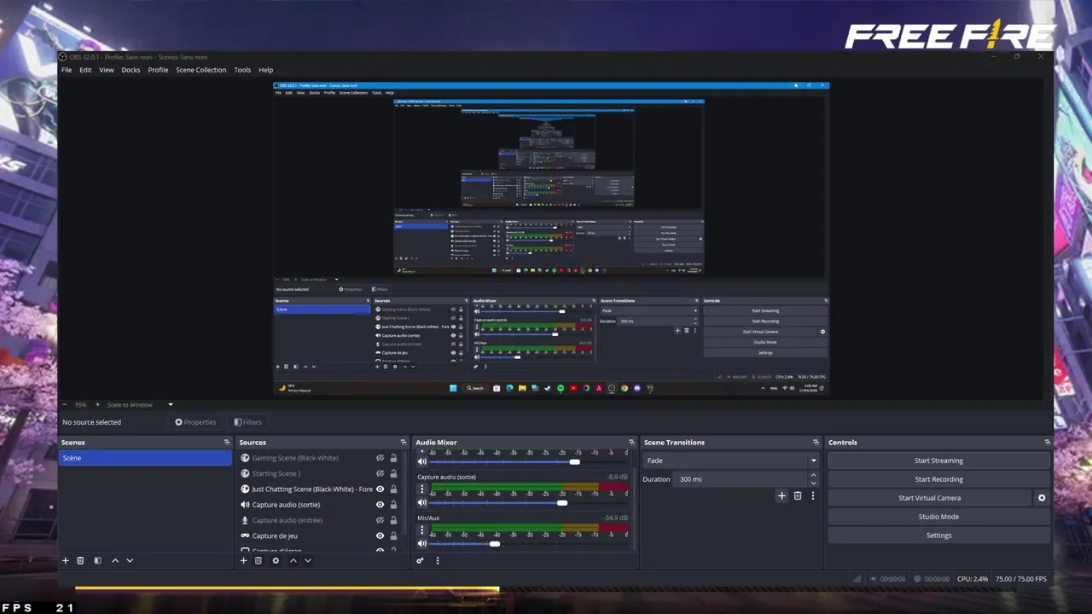Open Settings from Controls dock

point(938,536)
